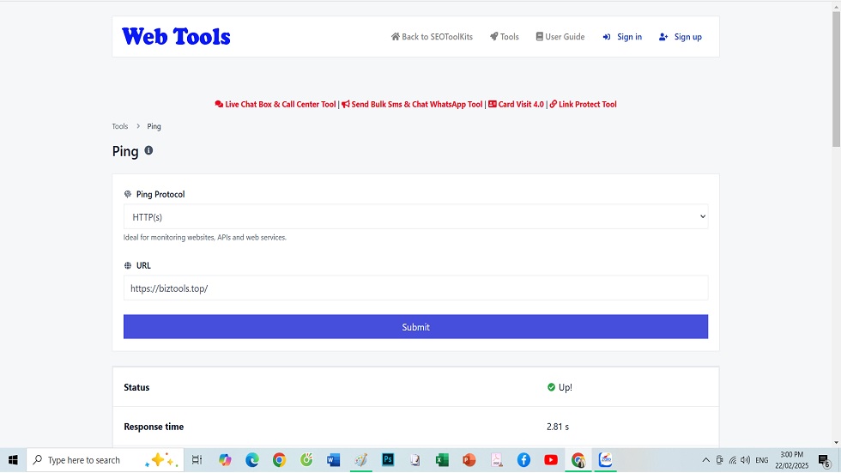Open Microsoft Word from the taskbar
This screenshot has width=841, height=473.
334,460
